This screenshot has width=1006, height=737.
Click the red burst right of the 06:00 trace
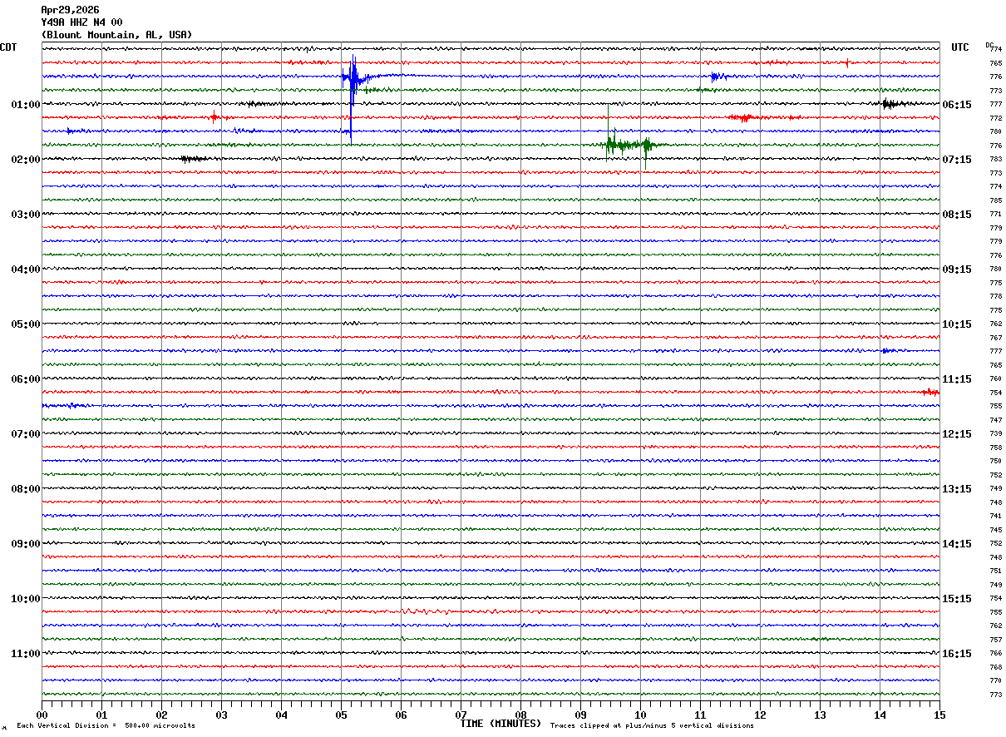[x=930, y=392]
